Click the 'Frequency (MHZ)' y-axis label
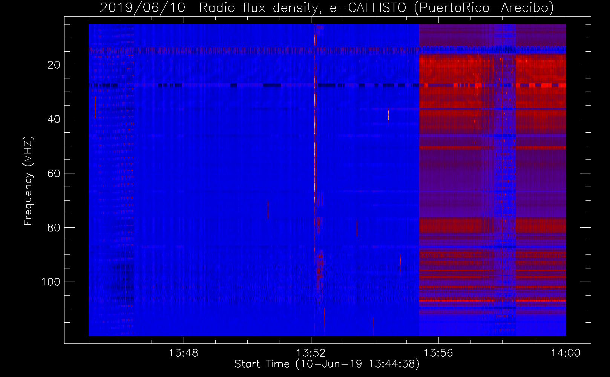The width and height of the screenshot is (610, 377). pyautogui.click(x=28, y=181)
